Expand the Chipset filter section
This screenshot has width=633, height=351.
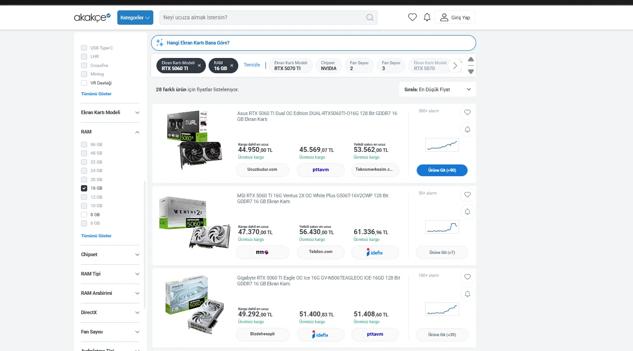click(110, 254)
